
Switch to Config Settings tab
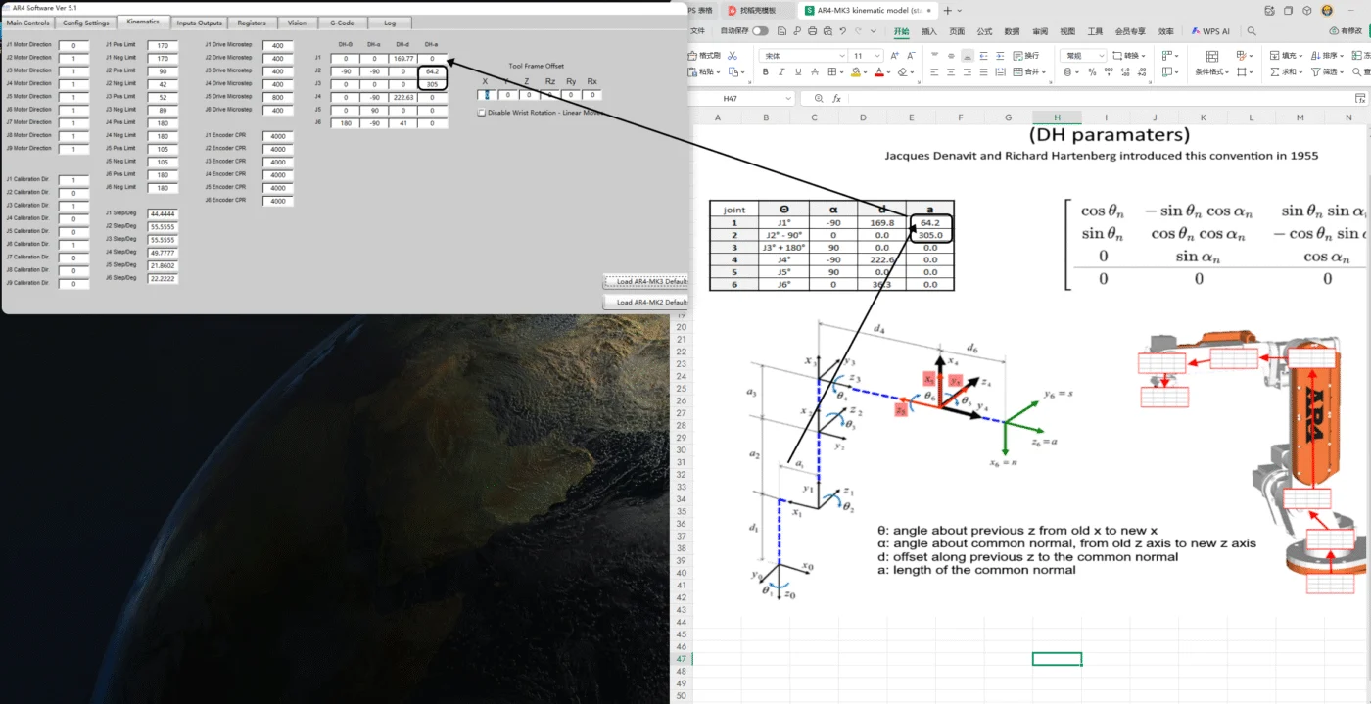click(86, 23)
